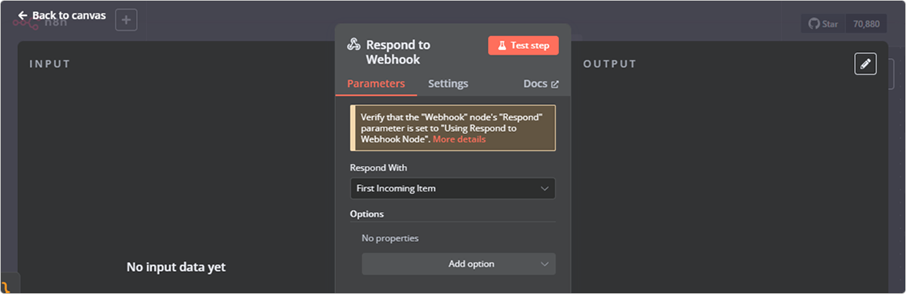This screenshot has height=294, width=906.
Task: Click the Respond to Webhook node icon
Action: pyautogui.click(x=353, y=45)
